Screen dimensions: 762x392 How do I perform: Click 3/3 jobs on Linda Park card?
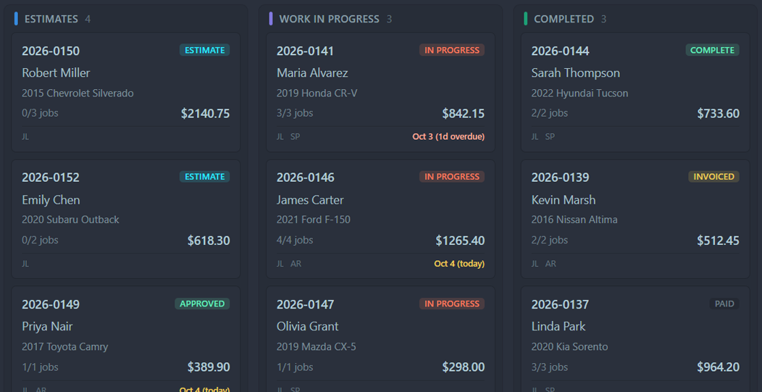click(549, 367)
